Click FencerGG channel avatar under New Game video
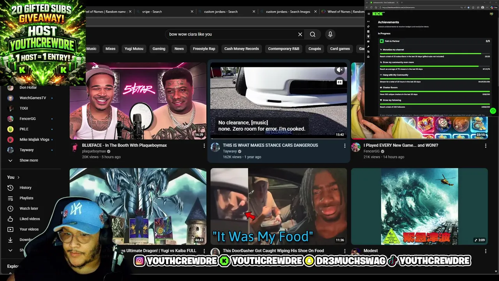The width and height of the screenshot is (499, 281). [x=356, y=147]
